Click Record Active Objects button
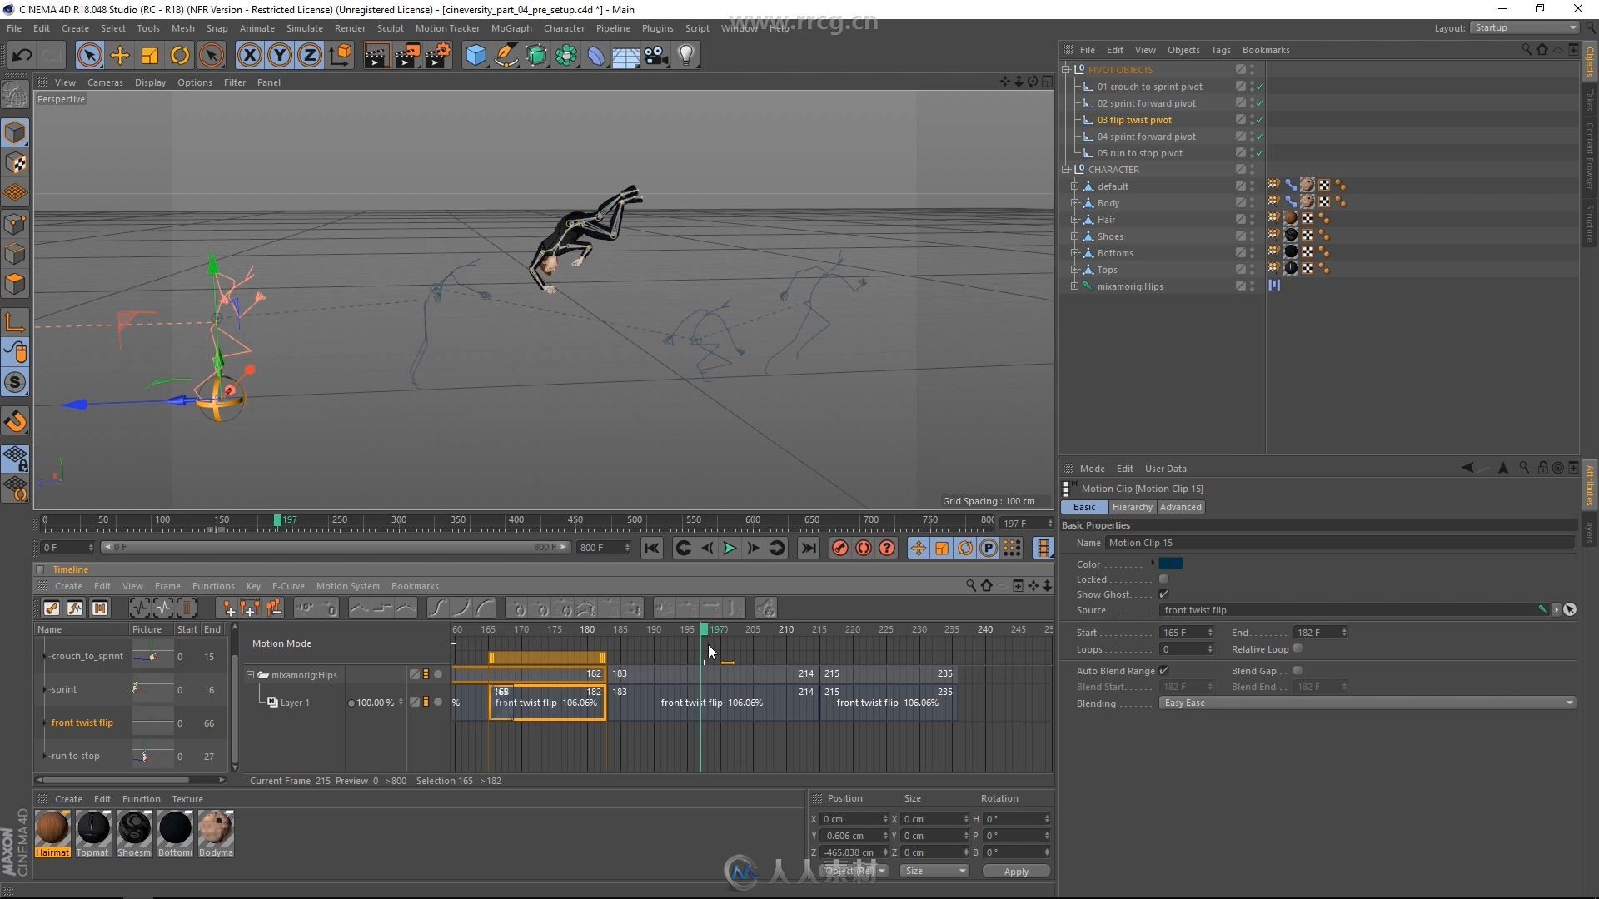 [x=839, y=548]
